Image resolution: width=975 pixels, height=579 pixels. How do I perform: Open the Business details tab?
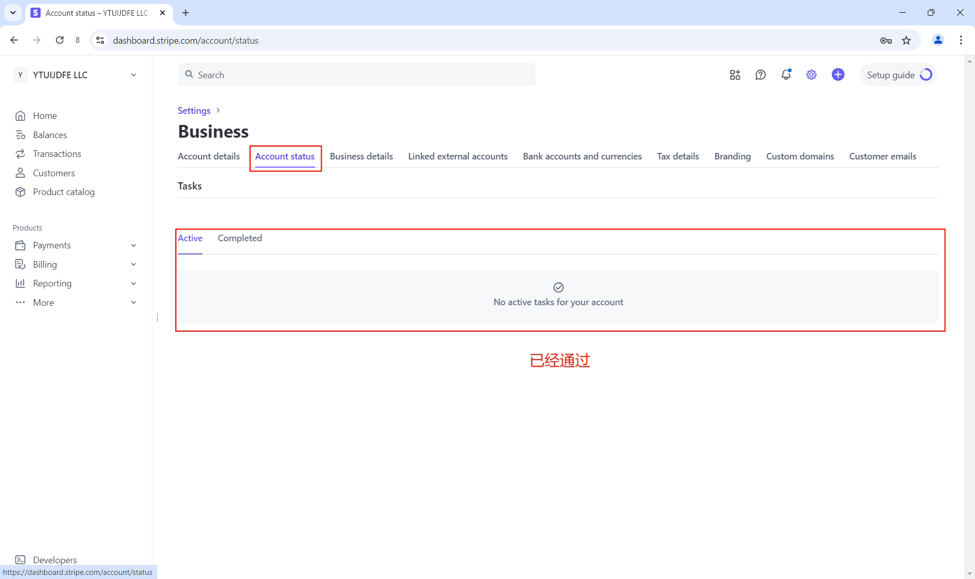point(361,156)
